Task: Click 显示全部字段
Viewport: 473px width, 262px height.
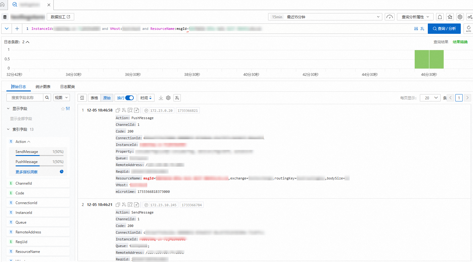Action: point(21,119)
